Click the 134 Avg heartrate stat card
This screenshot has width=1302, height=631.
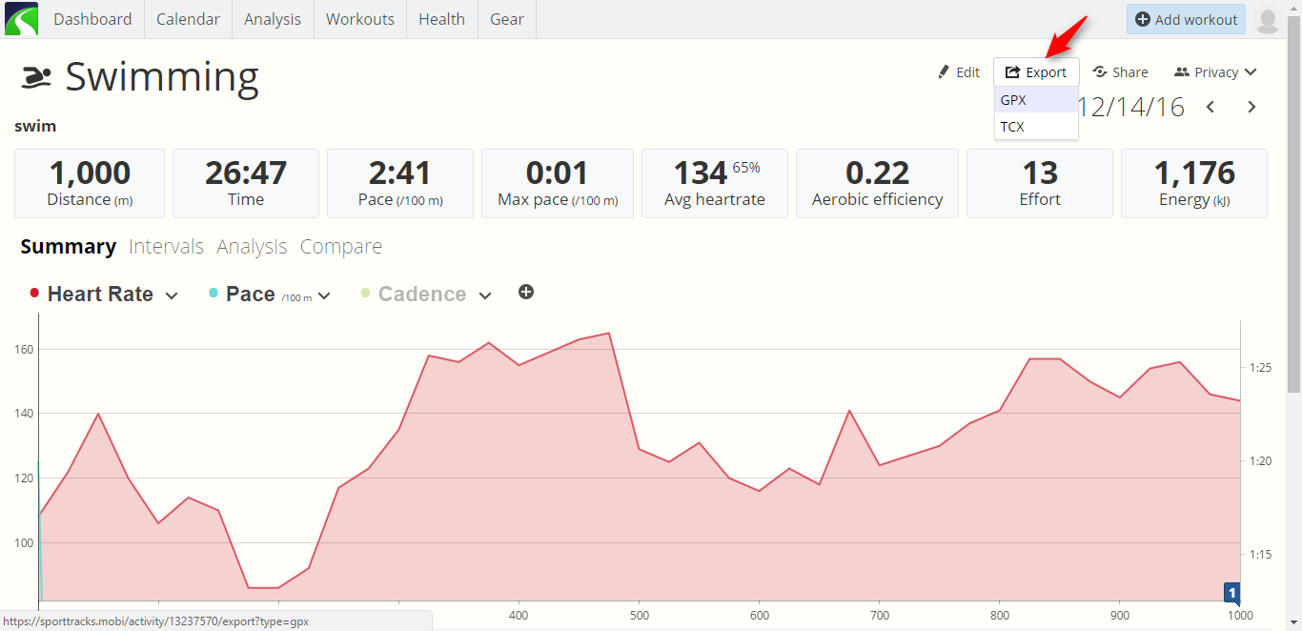point(715,183)
